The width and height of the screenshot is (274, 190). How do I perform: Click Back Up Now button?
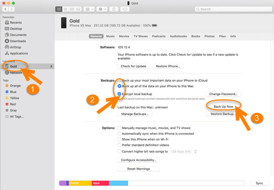(x=224, y=107)
